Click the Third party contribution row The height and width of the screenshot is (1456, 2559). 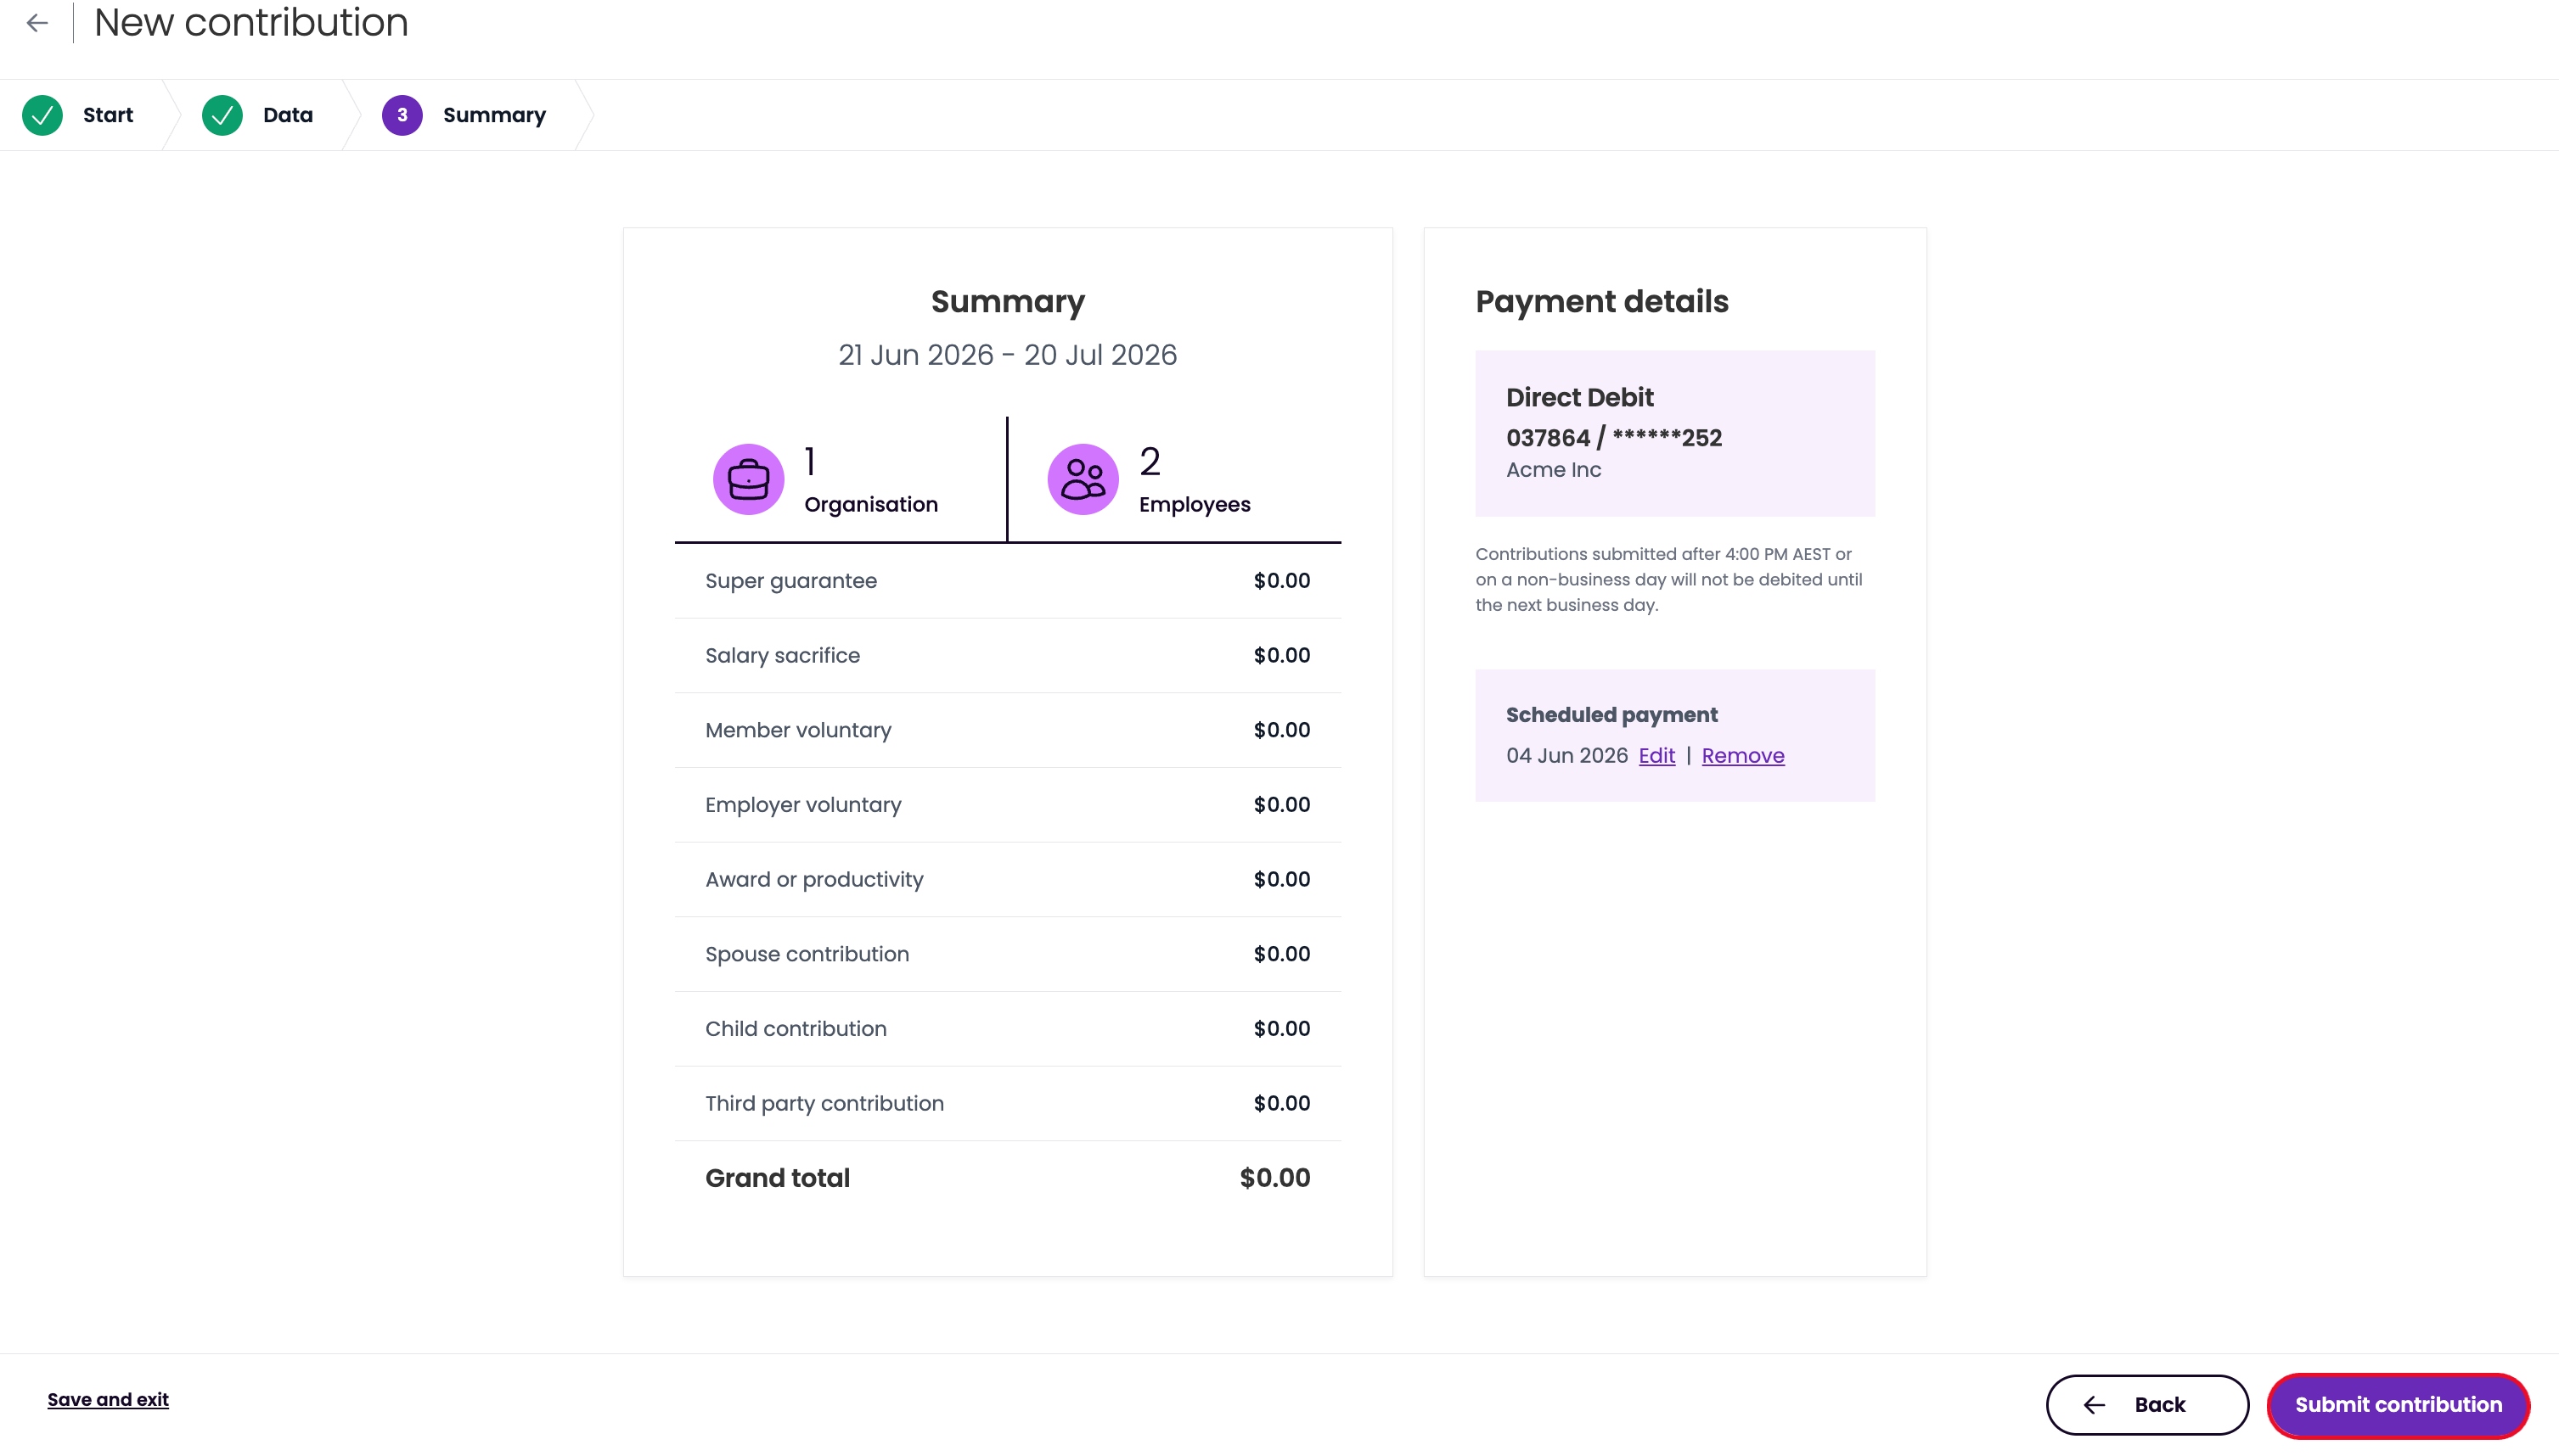pyautogui.click(x=1008, y=1104)
